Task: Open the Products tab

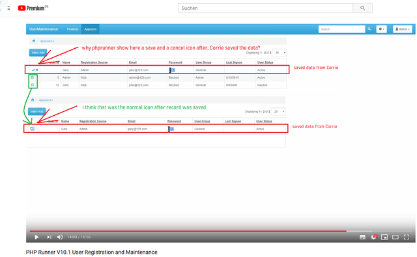Action: coord(72,29)
